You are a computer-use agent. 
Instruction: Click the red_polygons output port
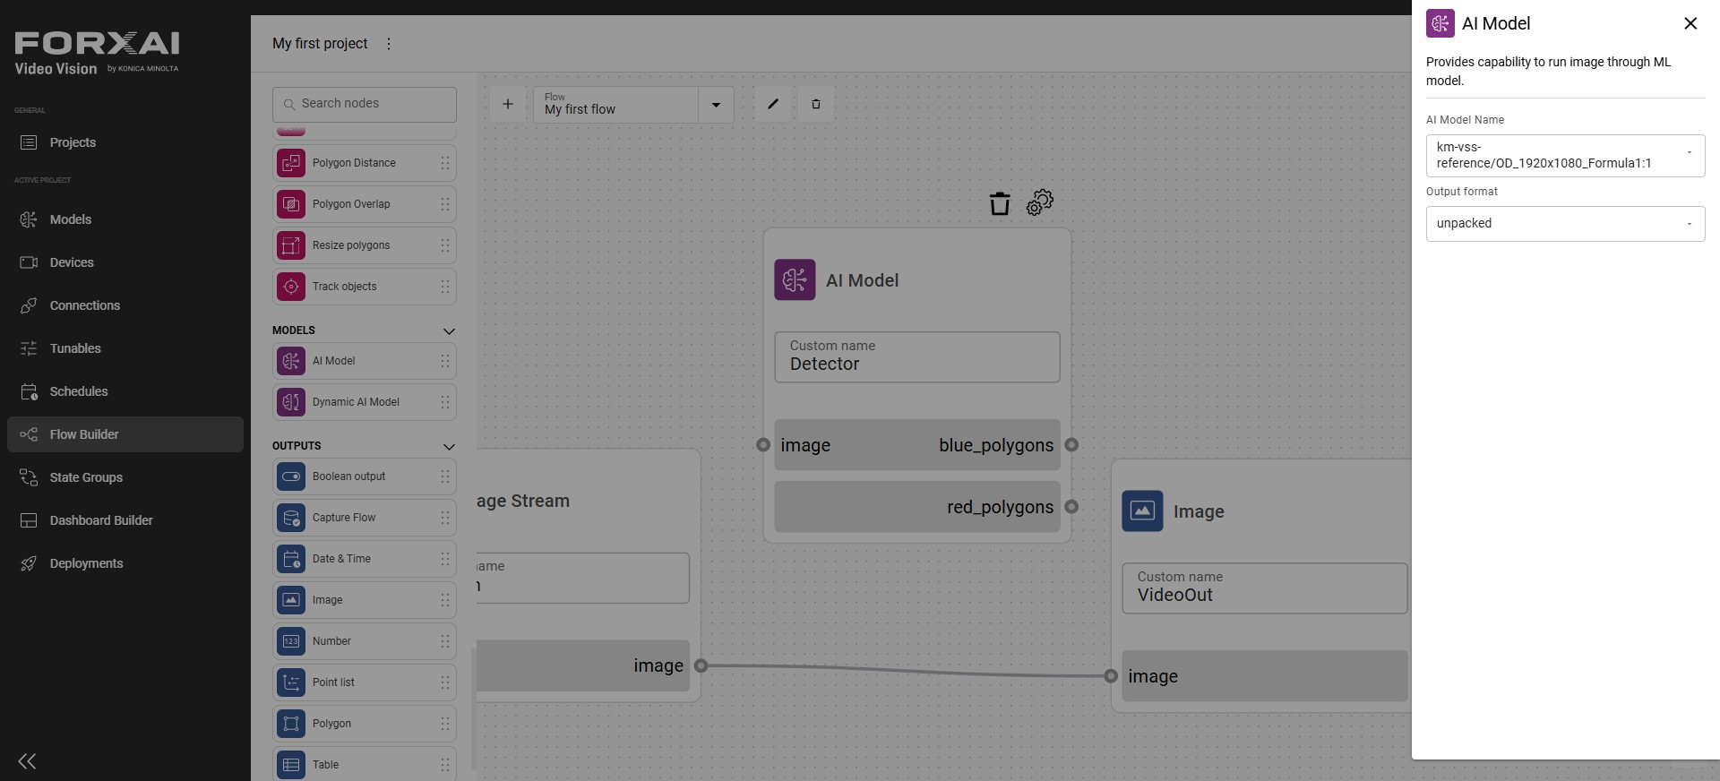pos(1071,507)
